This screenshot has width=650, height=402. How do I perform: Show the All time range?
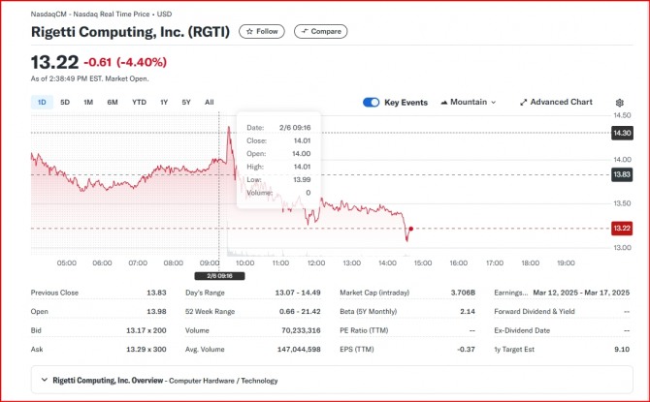pyautogui.click(x=210, y=102)
